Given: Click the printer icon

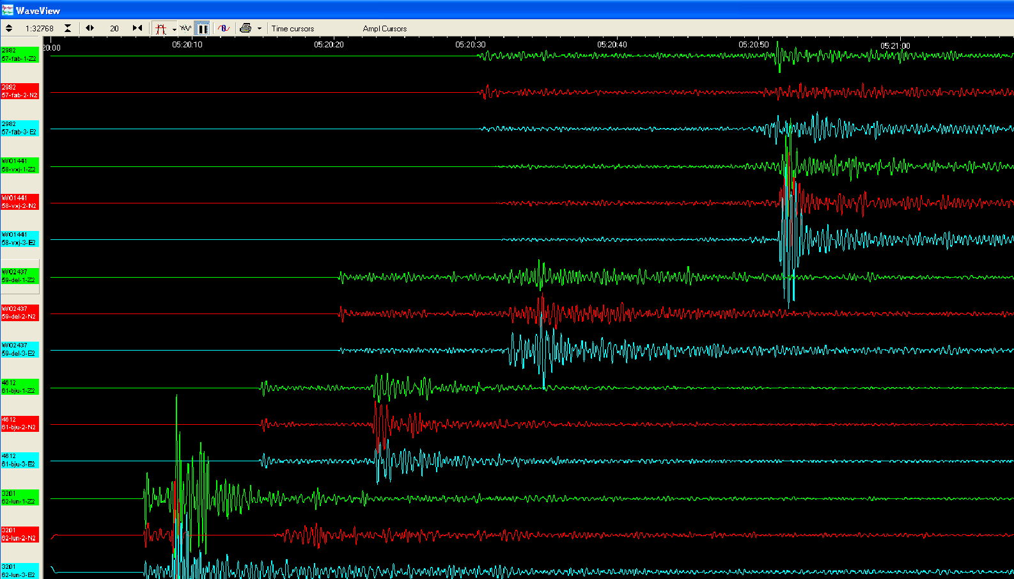Looking at the screenshot, I should pyautogui.click(x=246, y=28).
